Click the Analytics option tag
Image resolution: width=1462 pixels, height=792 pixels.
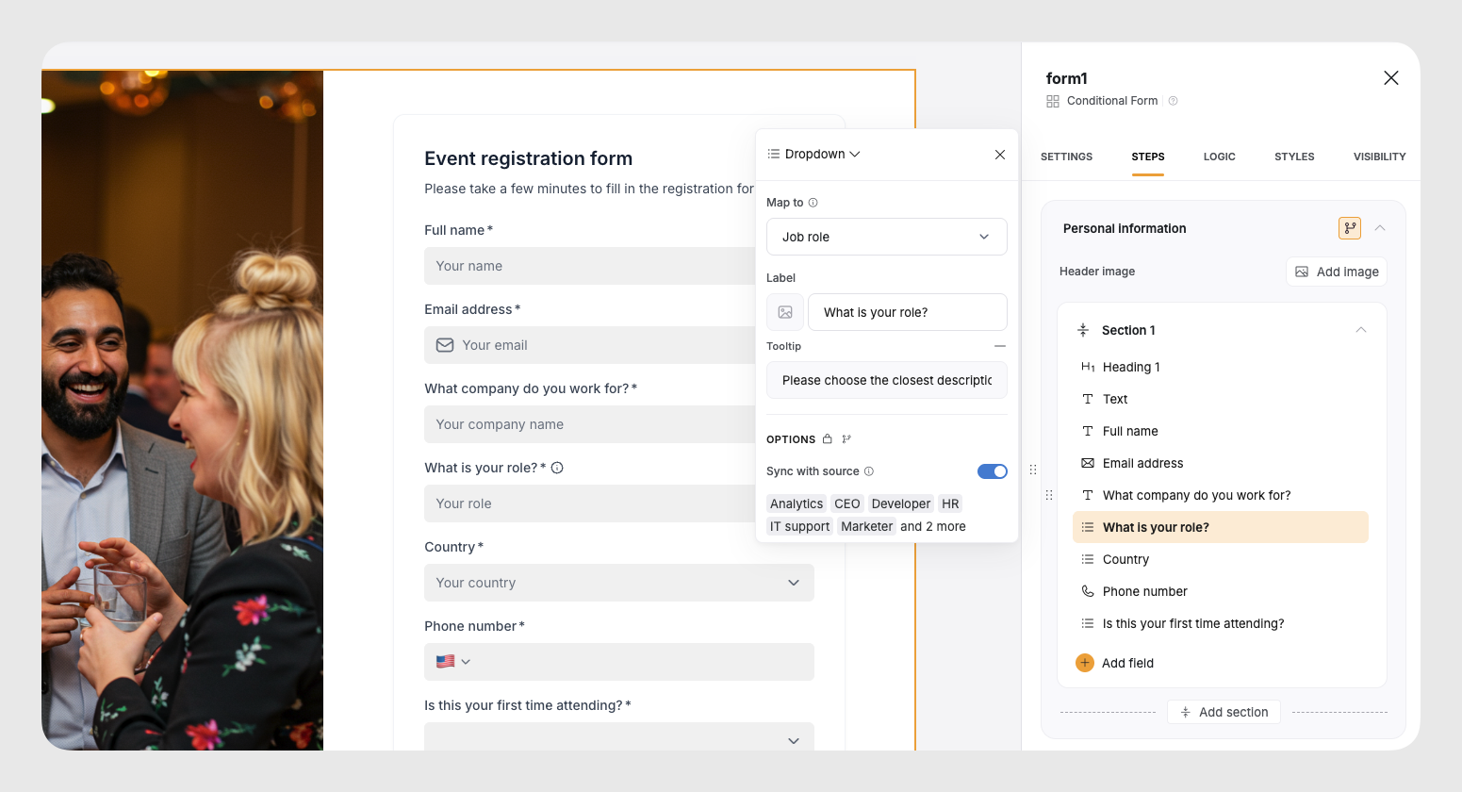797,503
